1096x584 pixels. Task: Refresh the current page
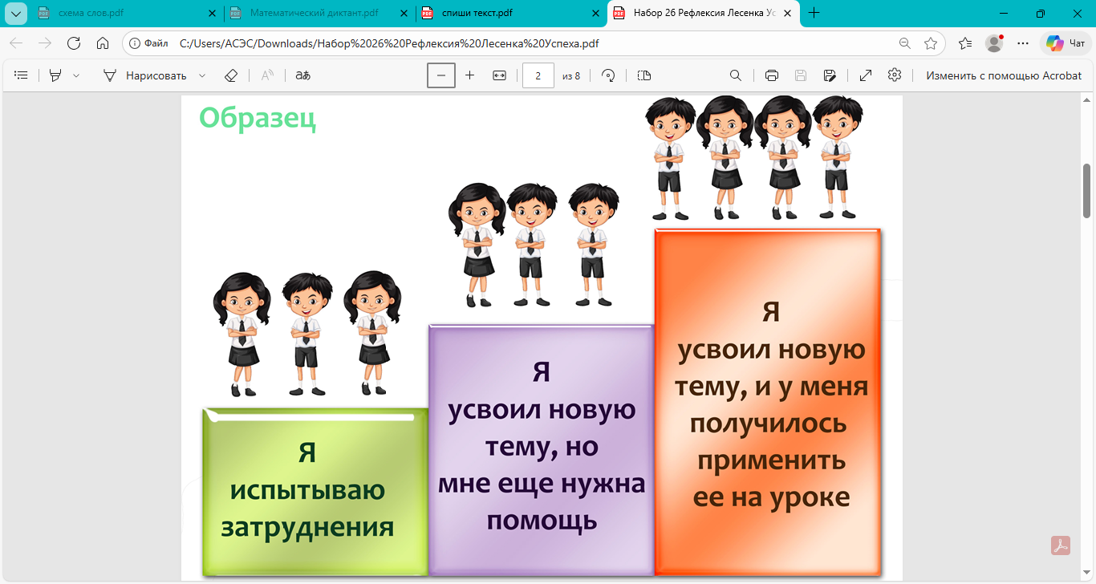(x=74, y=43)
